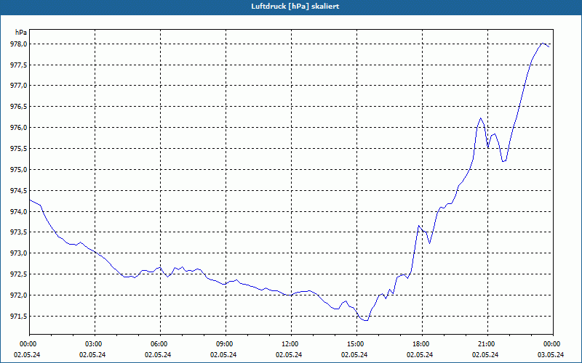Click the 09:00 time axis label
582x363 pixels.
coord(226,344)
